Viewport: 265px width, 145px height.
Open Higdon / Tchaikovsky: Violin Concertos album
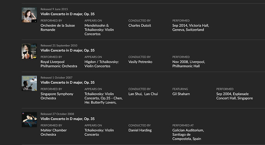click(x=101, y=64)
